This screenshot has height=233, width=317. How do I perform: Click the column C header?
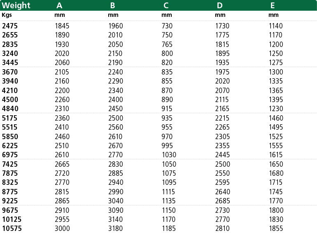tap(166, 5)
